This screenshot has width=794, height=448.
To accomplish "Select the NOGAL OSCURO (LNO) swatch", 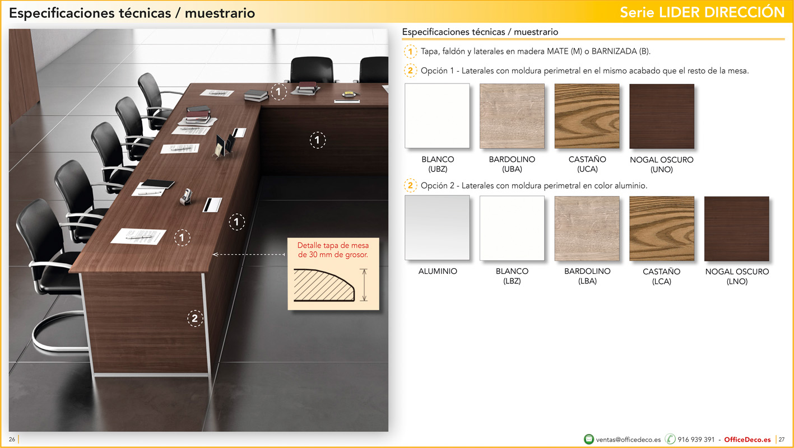I will [x=736, y=228].
